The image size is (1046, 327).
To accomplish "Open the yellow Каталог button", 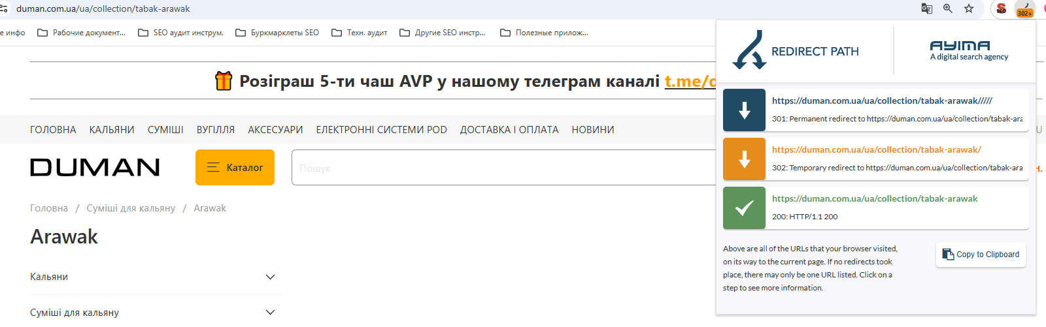I will pos(235,168).
